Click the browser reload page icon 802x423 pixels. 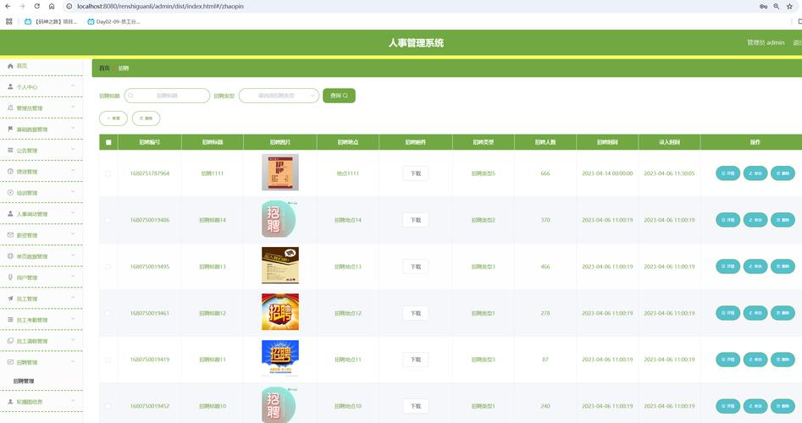37,6
